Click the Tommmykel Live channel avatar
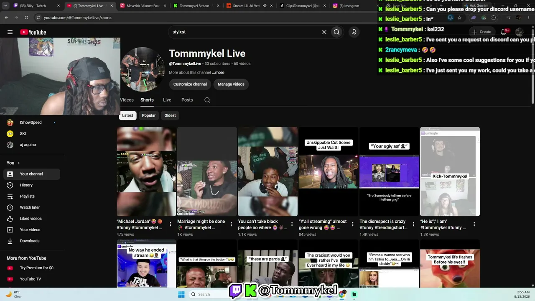 pyautogui.click(x=143, y=69)
